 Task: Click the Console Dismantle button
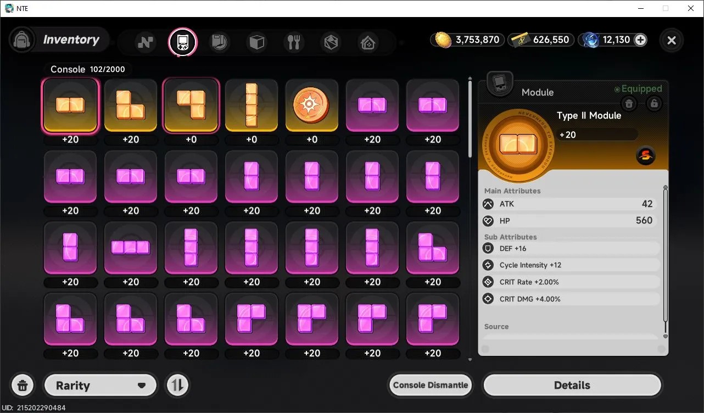click(x=431, y=385)
